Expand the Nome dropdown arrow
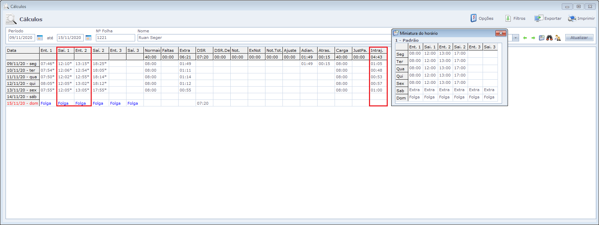Image resolution: width=599 pixels, height=225 pixels. (x=516, y=38)
